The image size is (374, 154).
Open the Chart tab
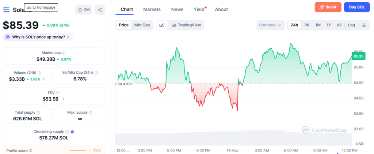click(x=127, y=9)
